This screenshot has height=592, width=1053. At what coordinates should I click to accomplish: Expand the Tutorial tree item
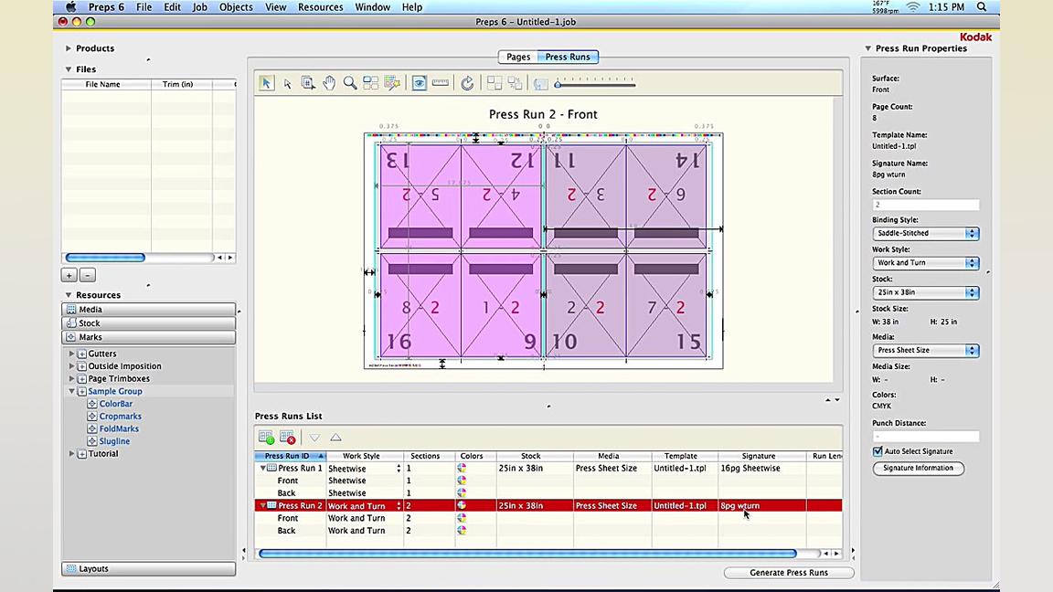tap(71, 453)
